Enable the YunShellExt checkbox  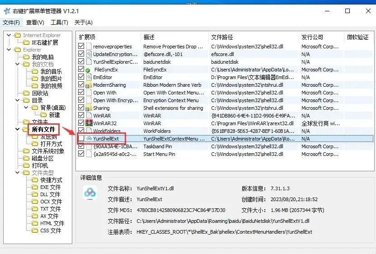point(81,138)
